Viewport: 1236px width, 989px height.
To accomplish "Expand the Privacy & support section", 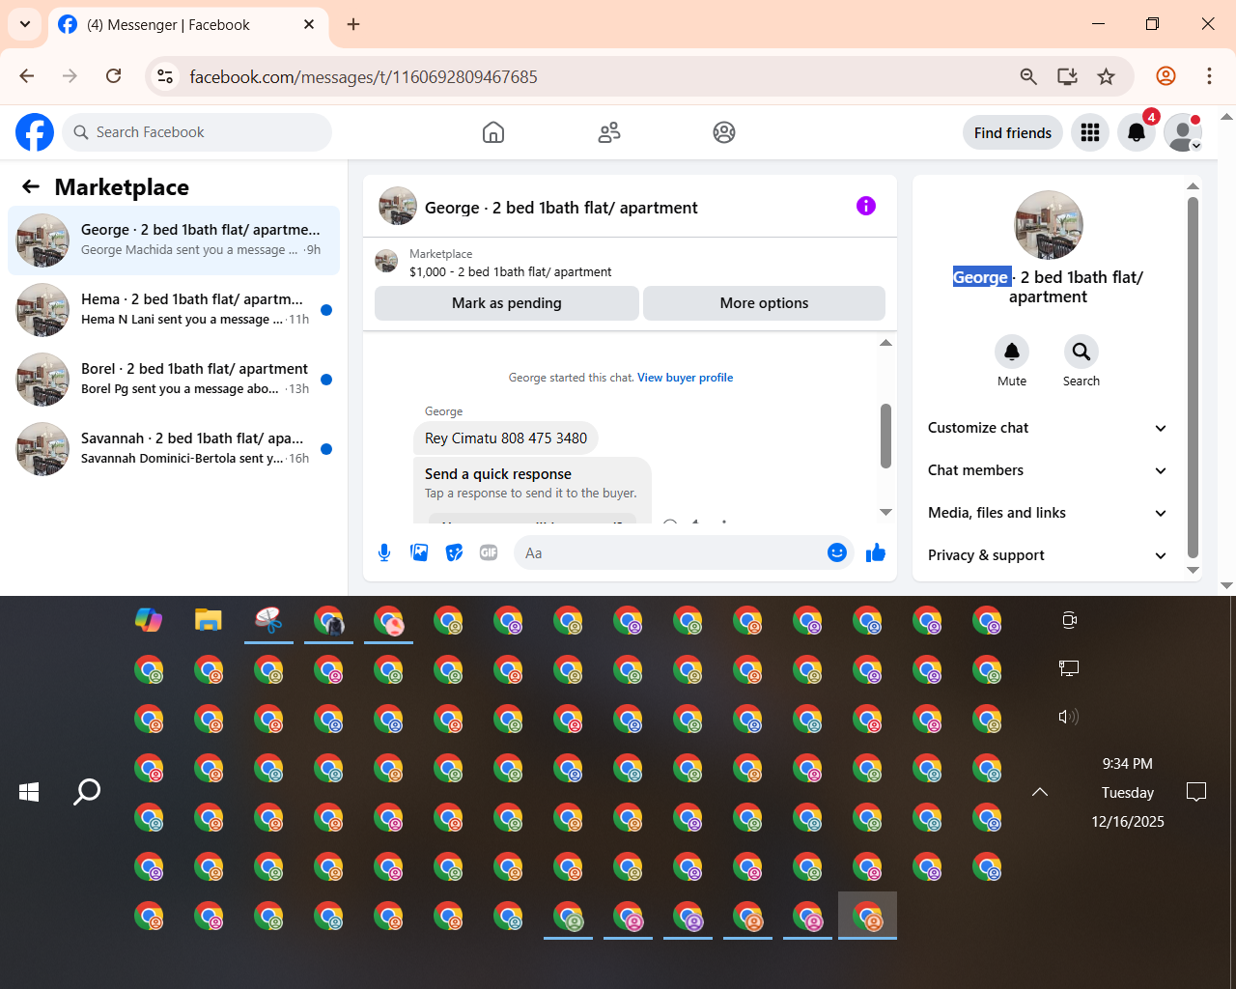I will click(x=1048, y=555).
